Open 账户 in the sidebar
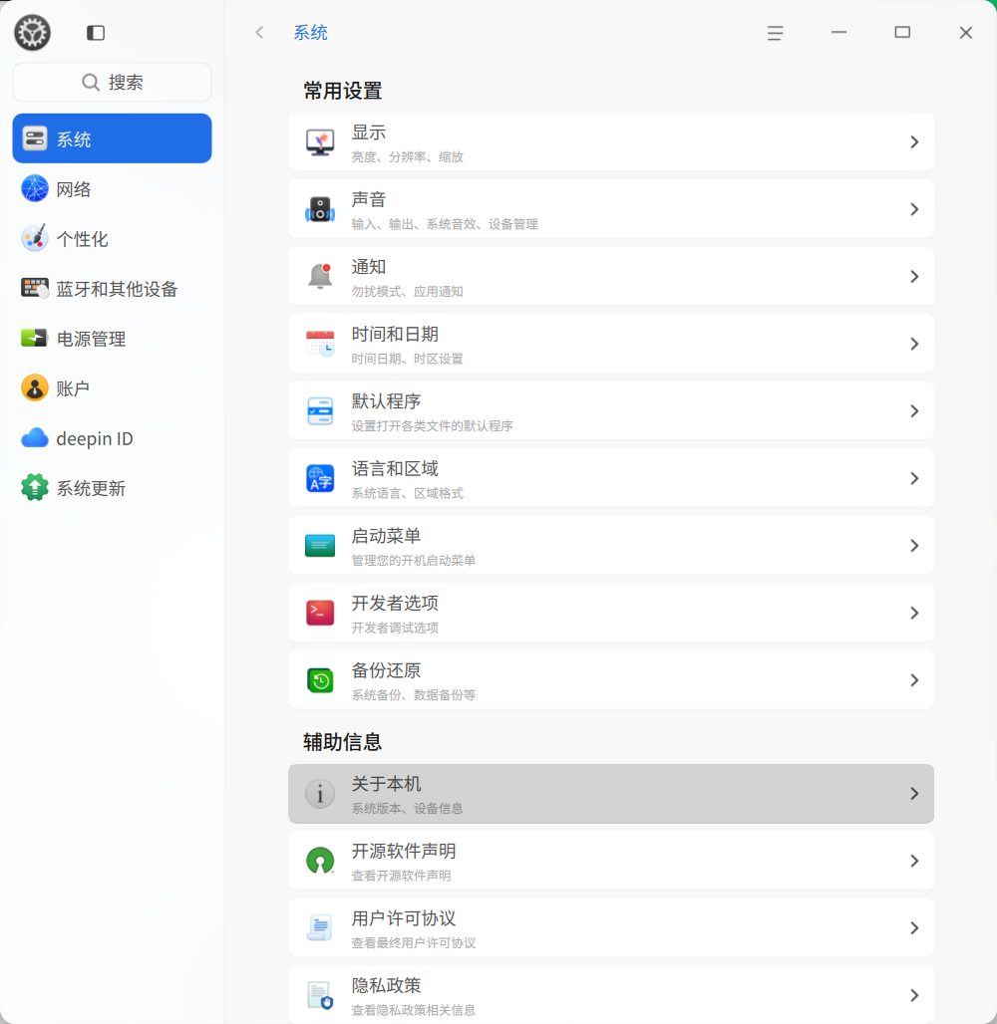This screenshot has width=997, height=1024. [112, 387]
